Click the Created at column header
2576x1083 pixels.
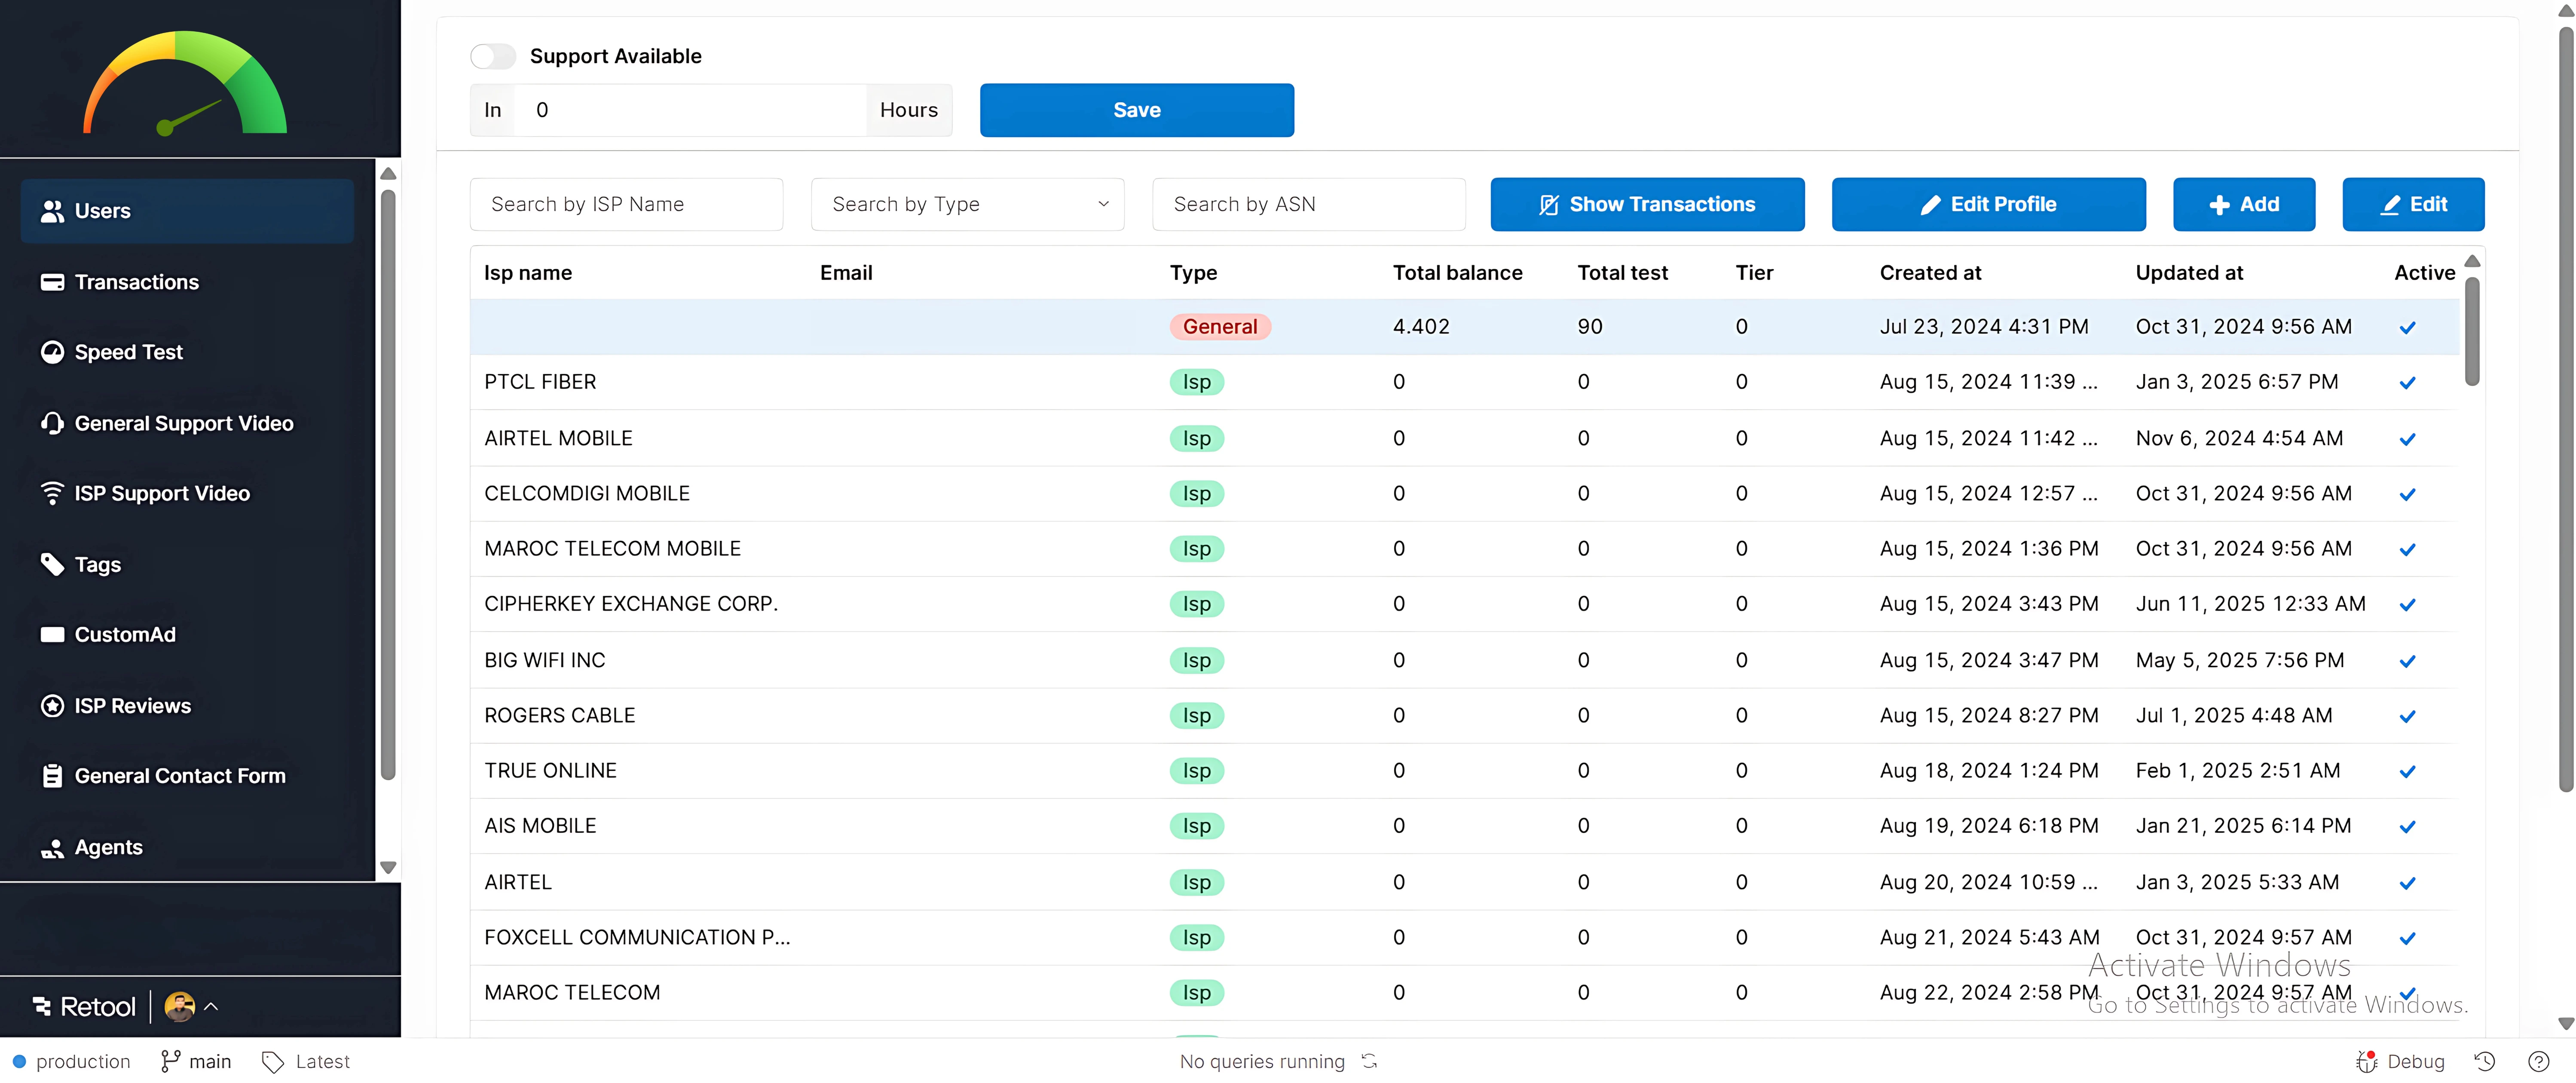pyautogui.click(x=1930, y=273)
